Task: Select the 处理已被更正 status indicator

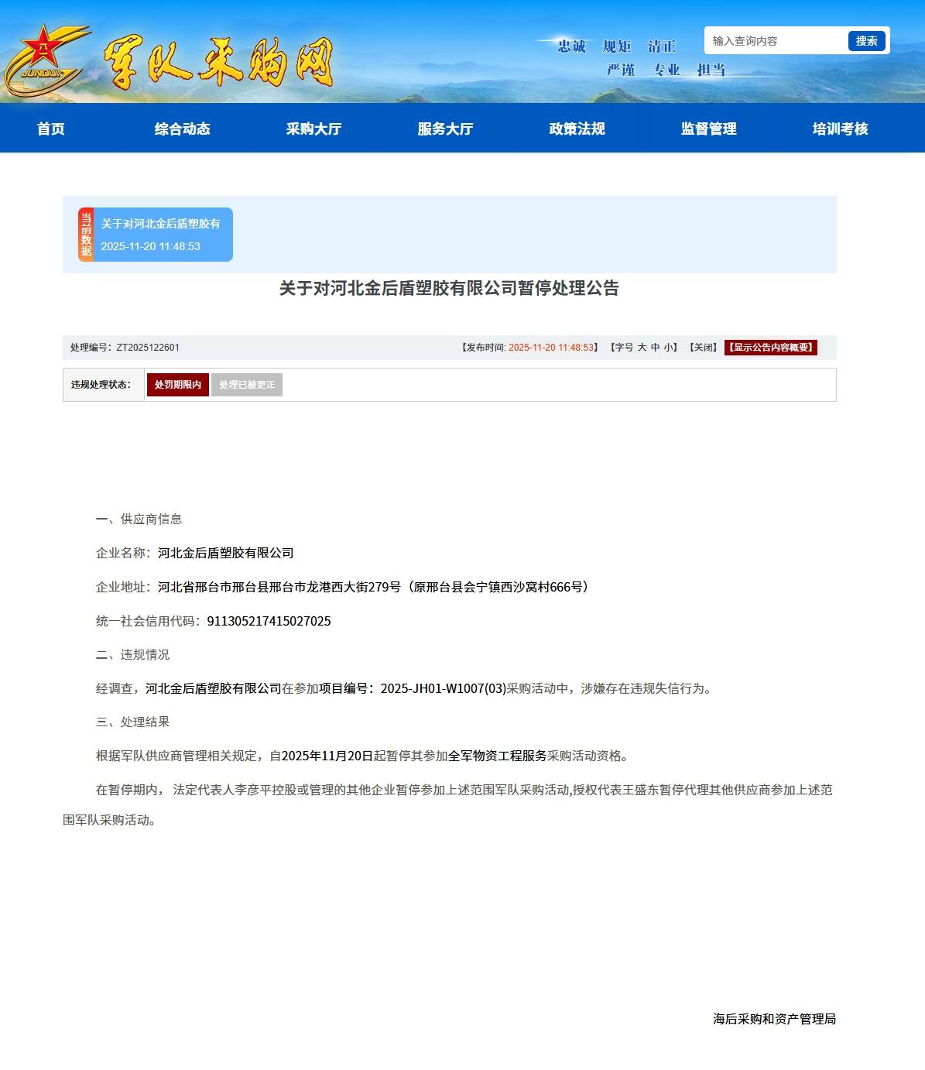Action: [x=248, y=384]
